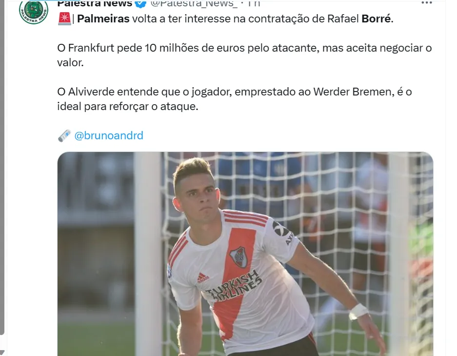This screenshot has height=356, width=457.
Task: Open the Palestra News profile avatar
Action: coord(34,11)
